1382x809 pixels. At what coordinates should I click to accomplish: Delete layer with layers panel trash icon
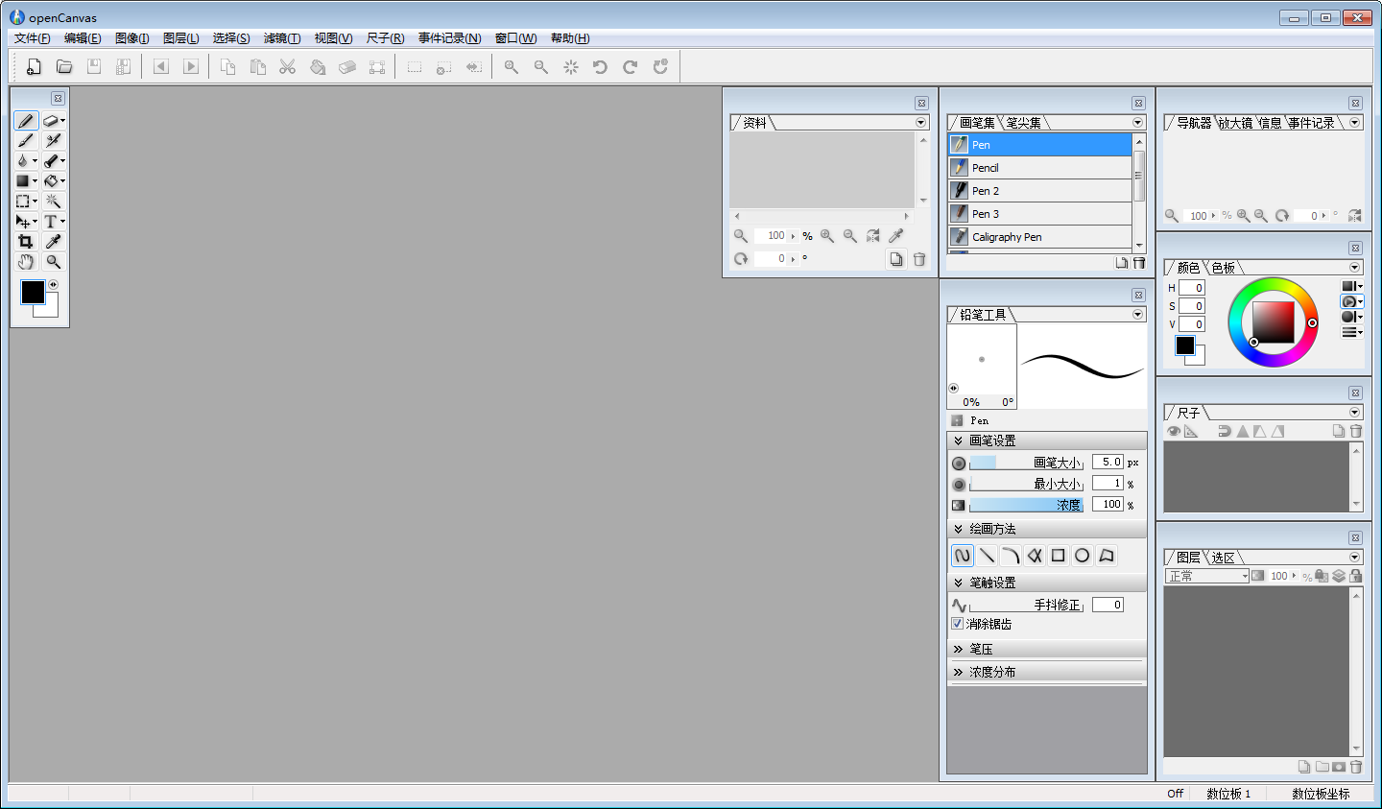[x=1356, y=767]
